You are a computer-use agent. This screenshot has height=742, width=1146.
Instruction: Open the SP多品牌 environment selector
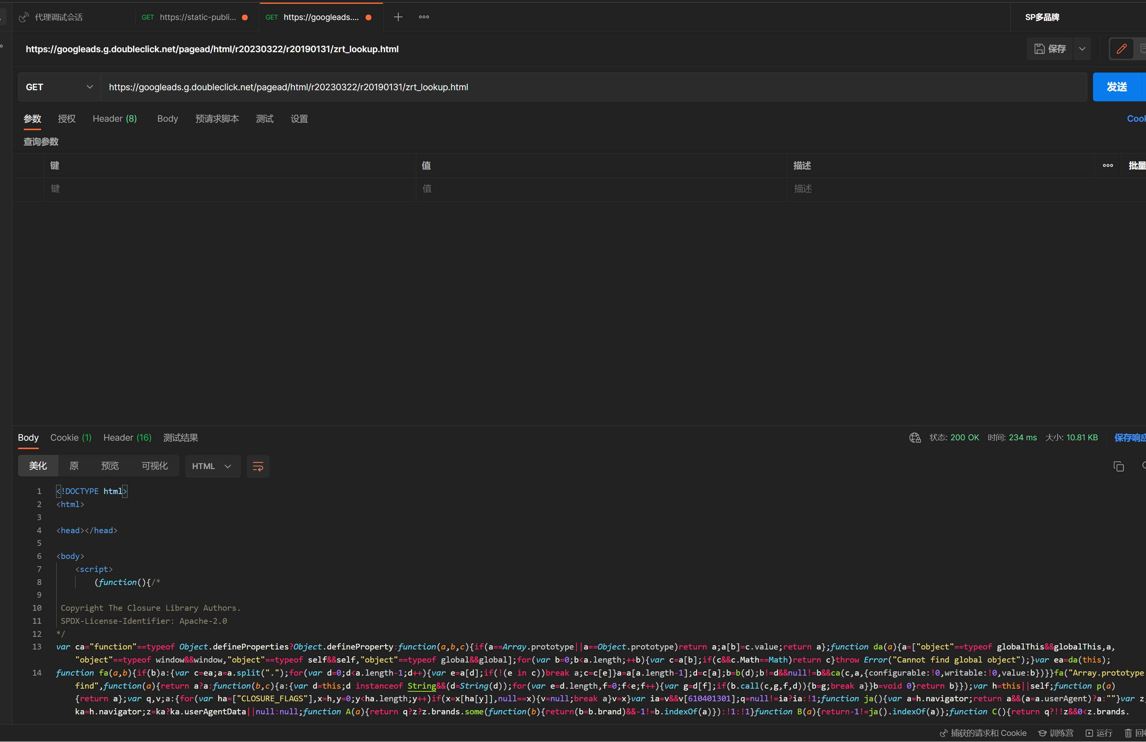point(1042,17)
